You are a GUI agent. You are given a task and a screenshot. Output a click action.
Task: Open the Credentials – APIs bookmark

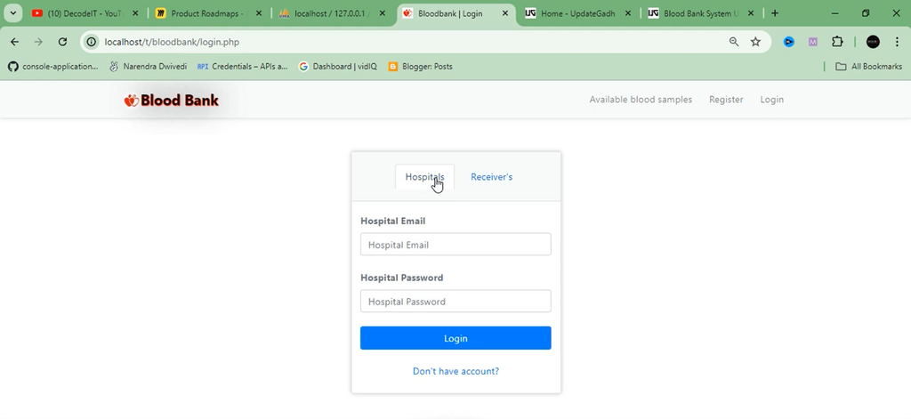(242, 66)
